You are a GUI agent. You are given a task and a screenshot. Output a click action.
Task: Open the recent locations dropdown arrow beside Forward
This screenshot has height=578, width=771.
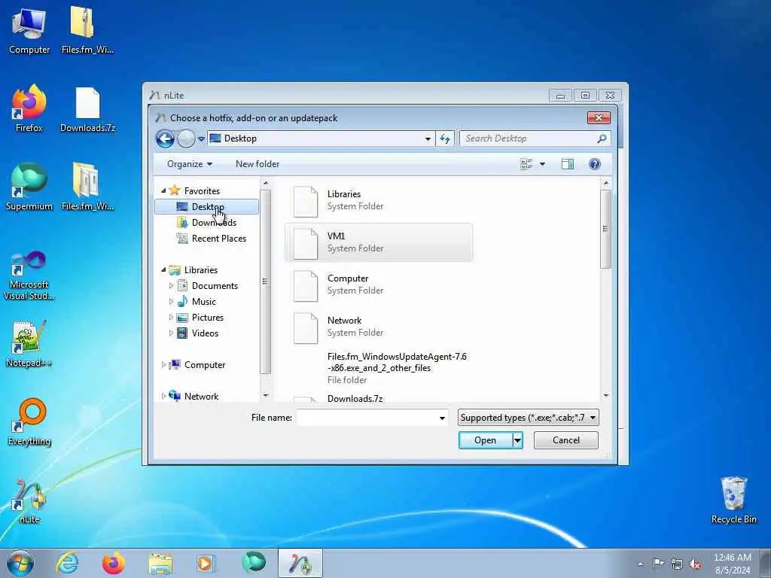pyautogui.click(x=201, y=139)
